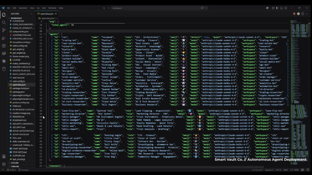Screen dimensions: 312x175
Task: Open ecosystem.config.js file
Action: tap(22, 42)
